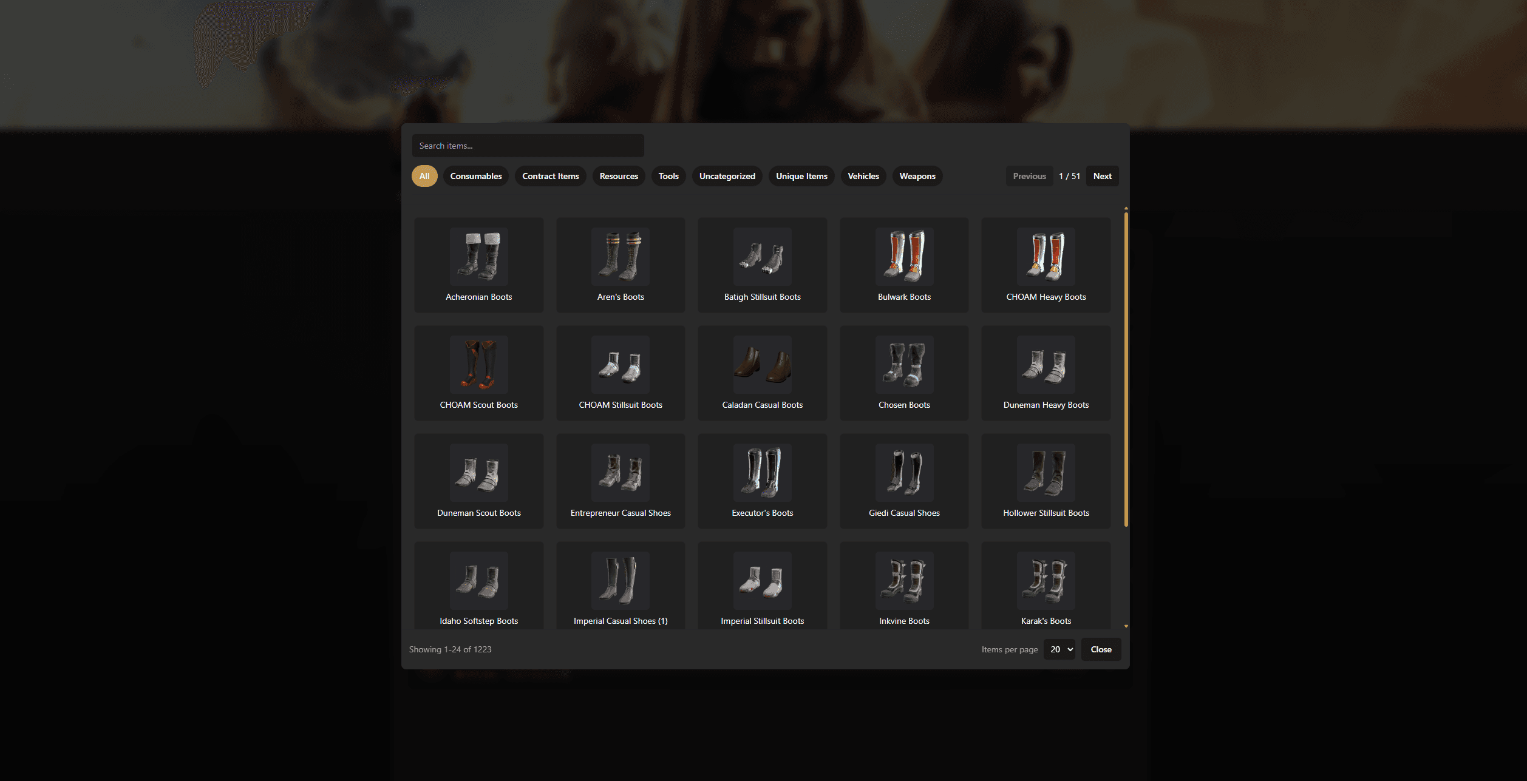Open the Items per page dropdown
The width and height of the screenshot is (1527, 781).
point(1059,649)
